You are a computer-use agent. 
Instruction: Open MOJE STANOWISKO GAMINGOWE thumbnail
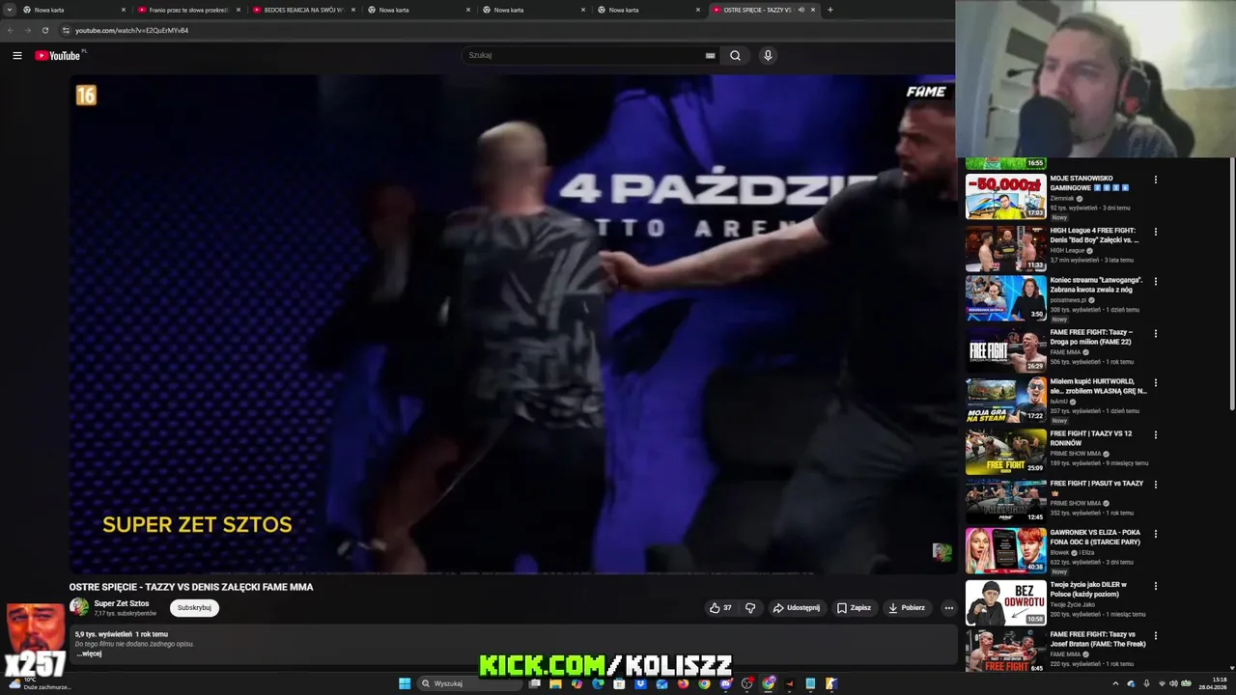click(x=1005, y=196)
